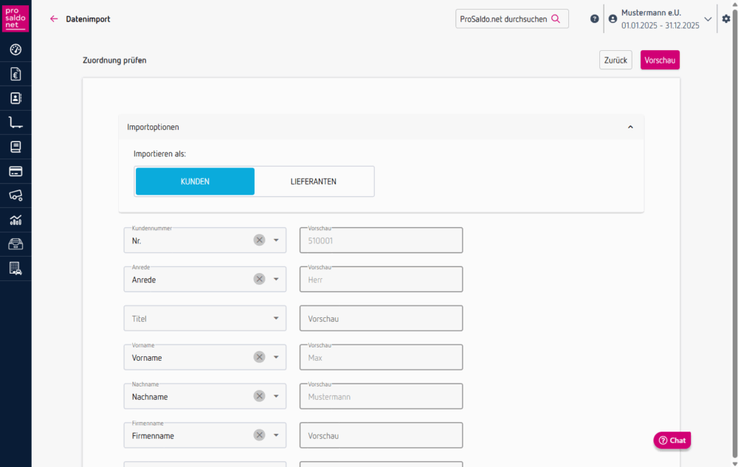Click the Zurück button
Screen dimensions: 738x467
(615, 60)
